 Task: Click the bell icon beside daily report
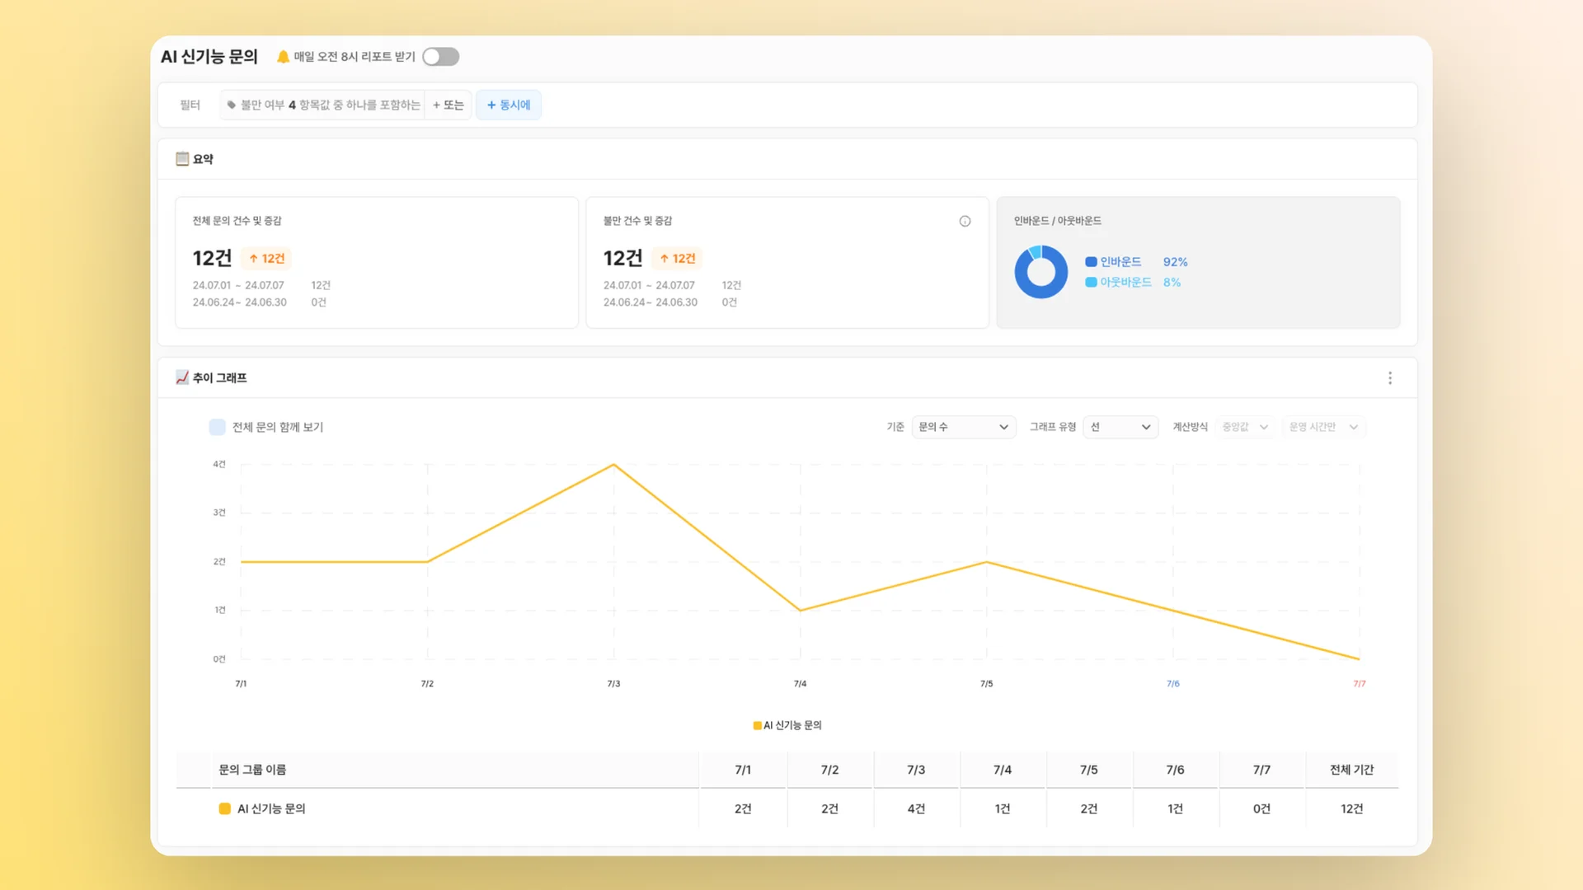[283, 57]
